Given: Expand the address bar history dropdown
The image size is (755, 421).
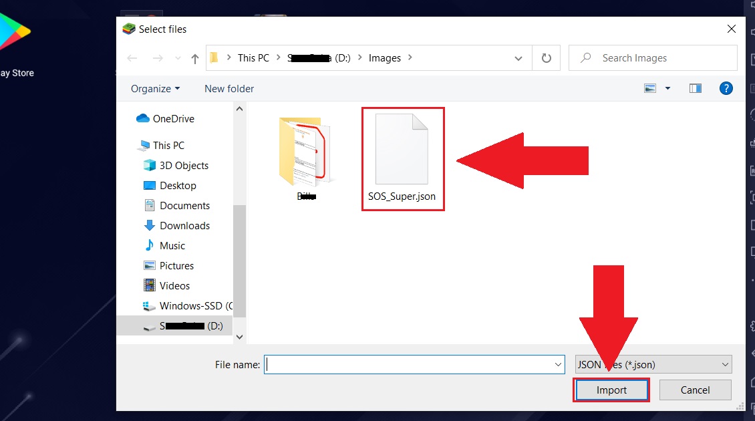Looking at the screenshot, I should 518,58.
